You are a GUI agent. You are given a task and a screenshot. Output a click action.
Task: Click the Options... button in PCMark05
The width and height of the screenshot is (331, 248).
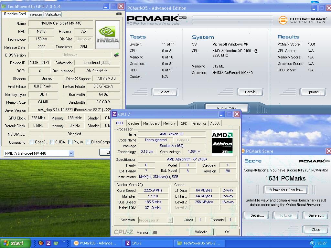pyautogui.click(x=313, y=92)
